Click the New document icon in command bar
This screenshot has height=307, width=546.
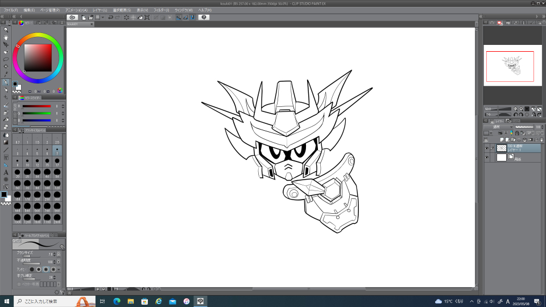84,17
